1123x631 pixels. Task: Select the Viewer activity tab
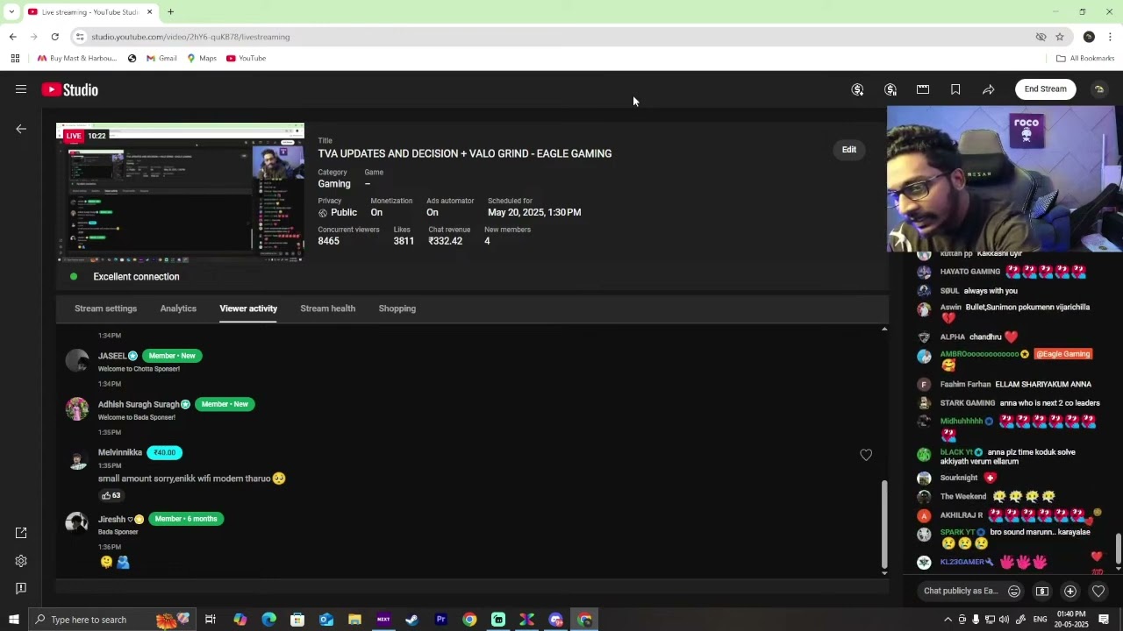(248, 308)
